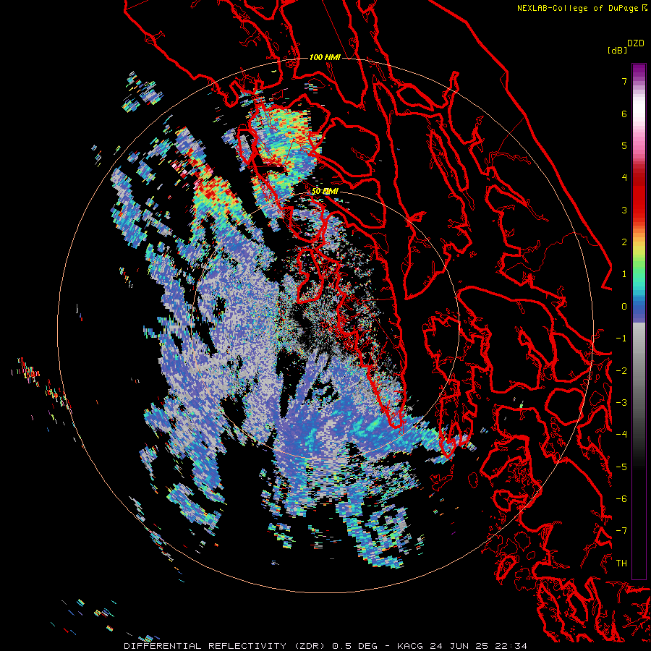The width and height of the screenshot is (651, 651).
Task: Click the DIFFERENTIAL REFLECTIVITY (ZDR) product title
Action: [226, 646]
